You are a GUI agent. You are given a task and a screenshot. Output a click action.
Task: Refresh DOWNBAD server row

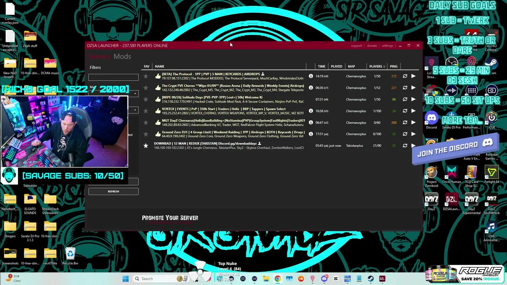(x=405, y=146)
